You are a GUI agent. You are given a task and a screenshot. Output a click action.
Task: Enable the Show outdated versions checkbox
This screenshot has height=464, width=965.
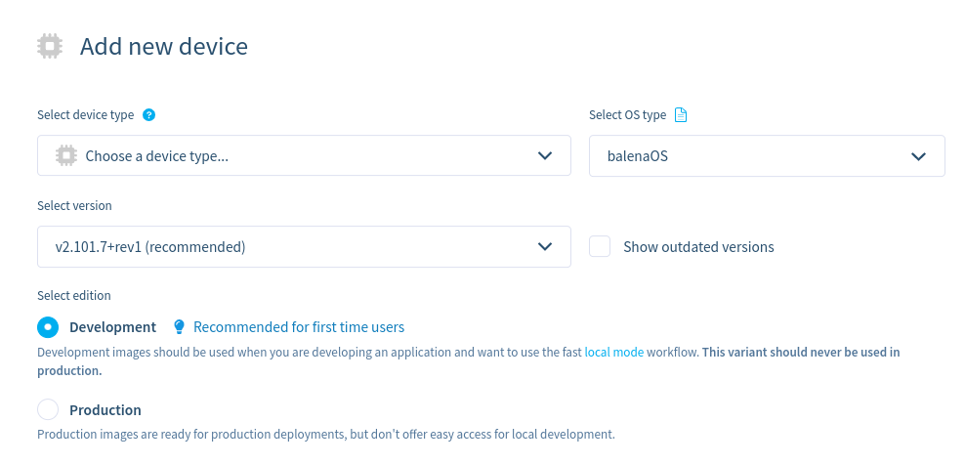coord(600,247)
